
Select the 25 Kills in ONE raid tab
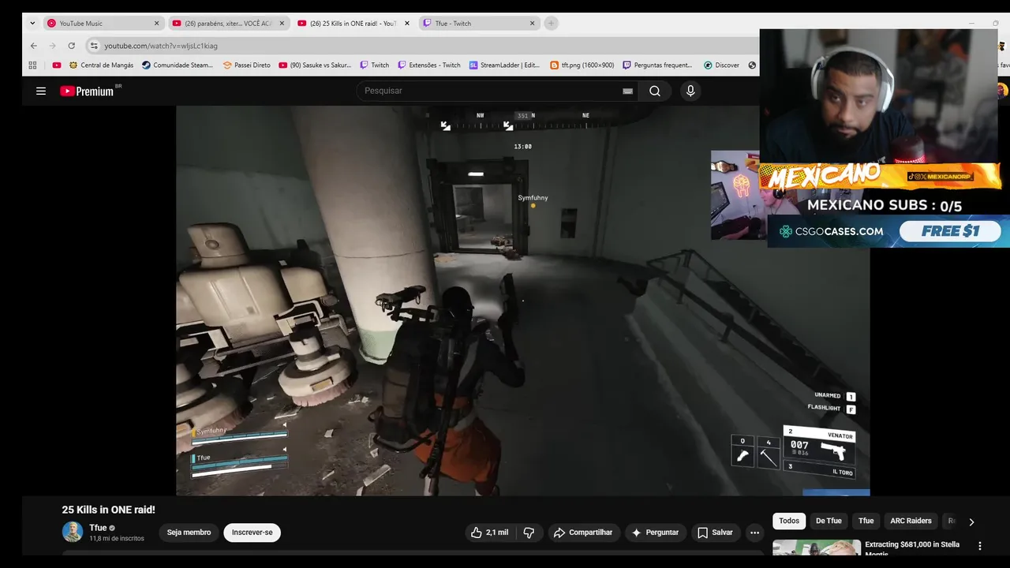tap(353, 24)
